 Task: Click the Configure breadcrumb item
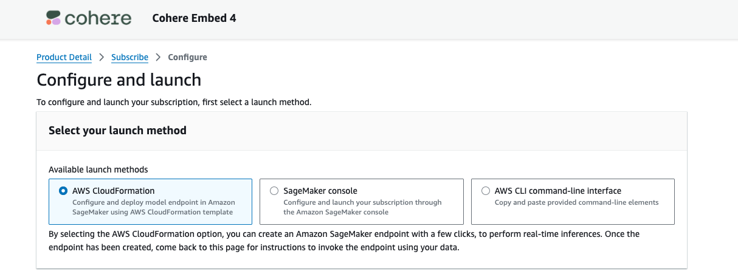187,57
